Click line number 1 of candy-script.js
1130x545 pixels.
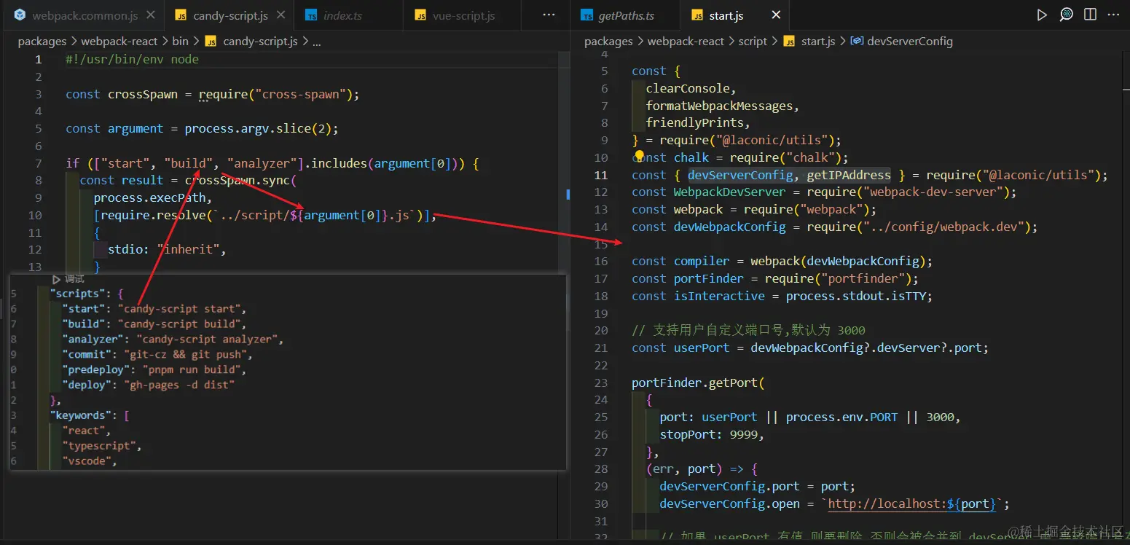tap(39, 59)
